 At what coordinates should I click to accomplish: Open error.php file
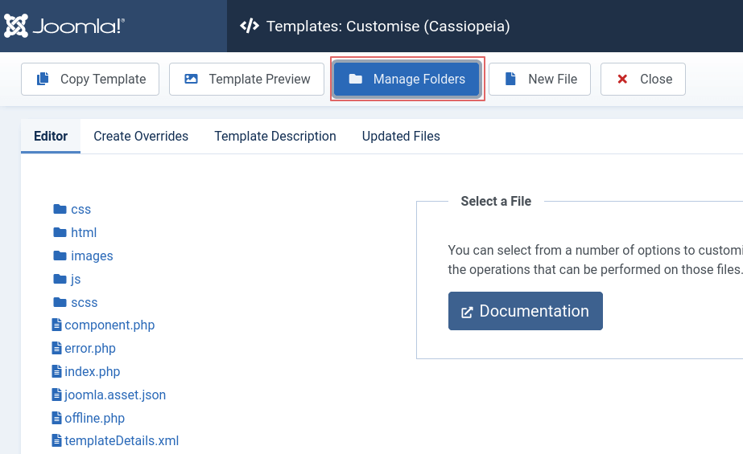pos(90,348)
